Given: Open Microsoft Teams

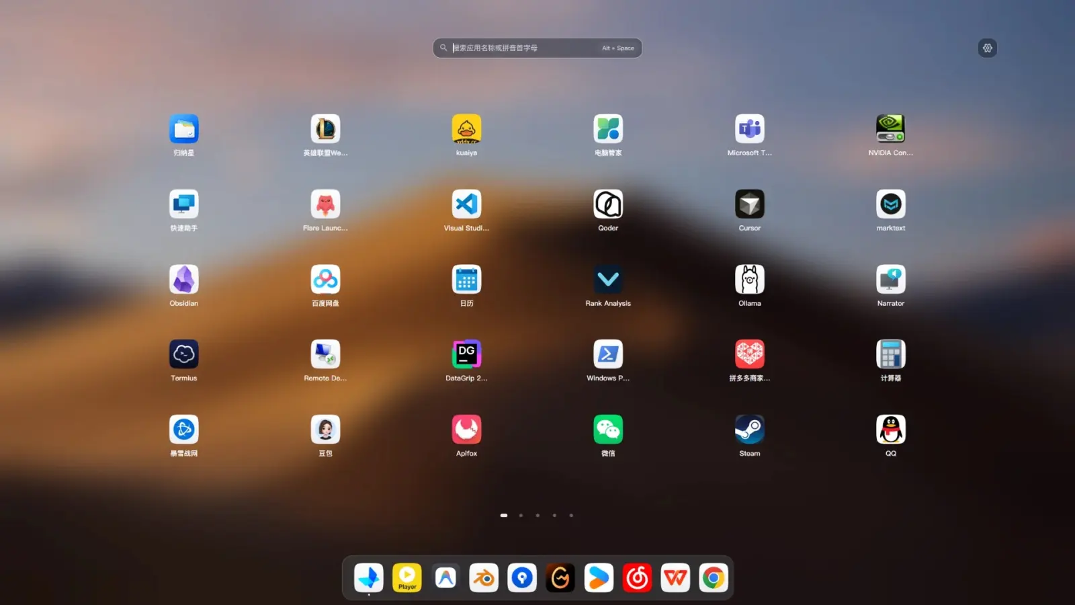Looking at the screenshot, I should [x=750, y=129].
